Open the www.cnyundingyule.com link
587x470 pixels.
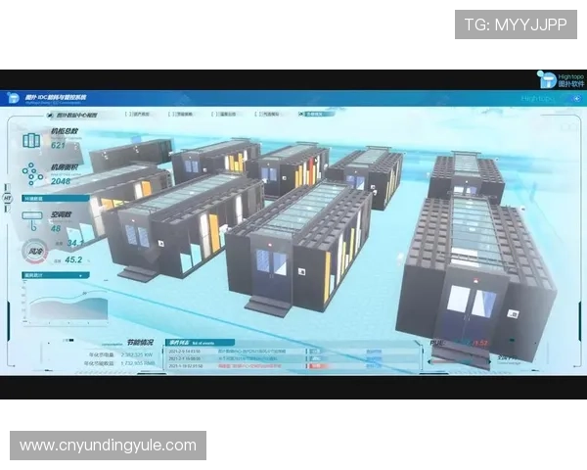(109, 446)
